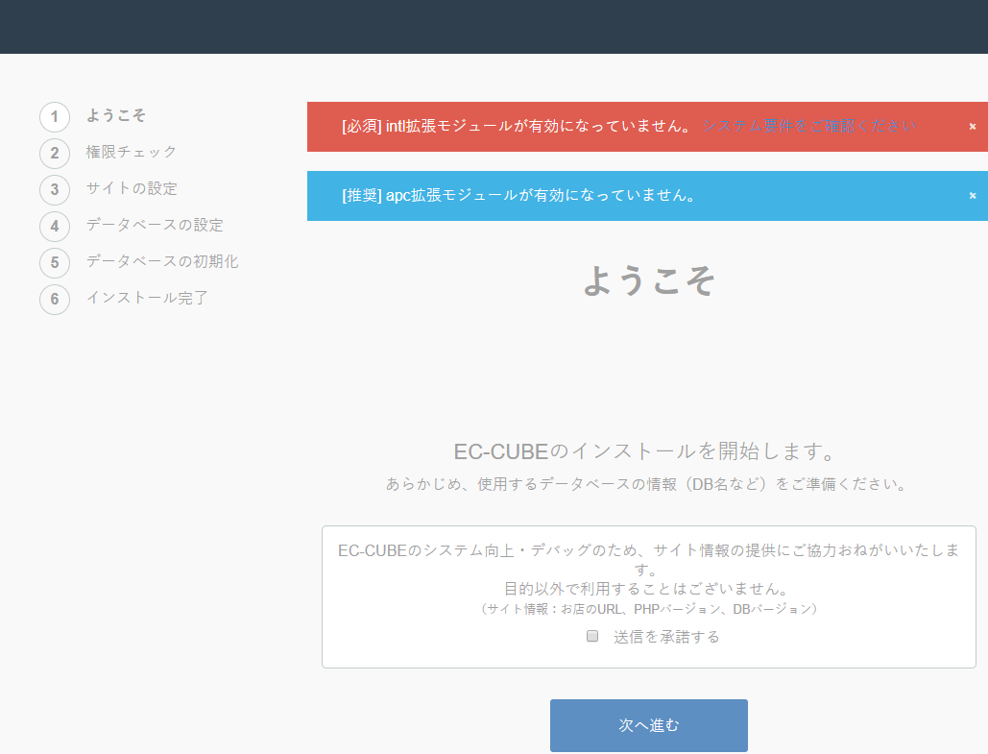This screenshot has height=754, width=988.
Task: Click the large ようこそ page heading
Action: point(649,280)
